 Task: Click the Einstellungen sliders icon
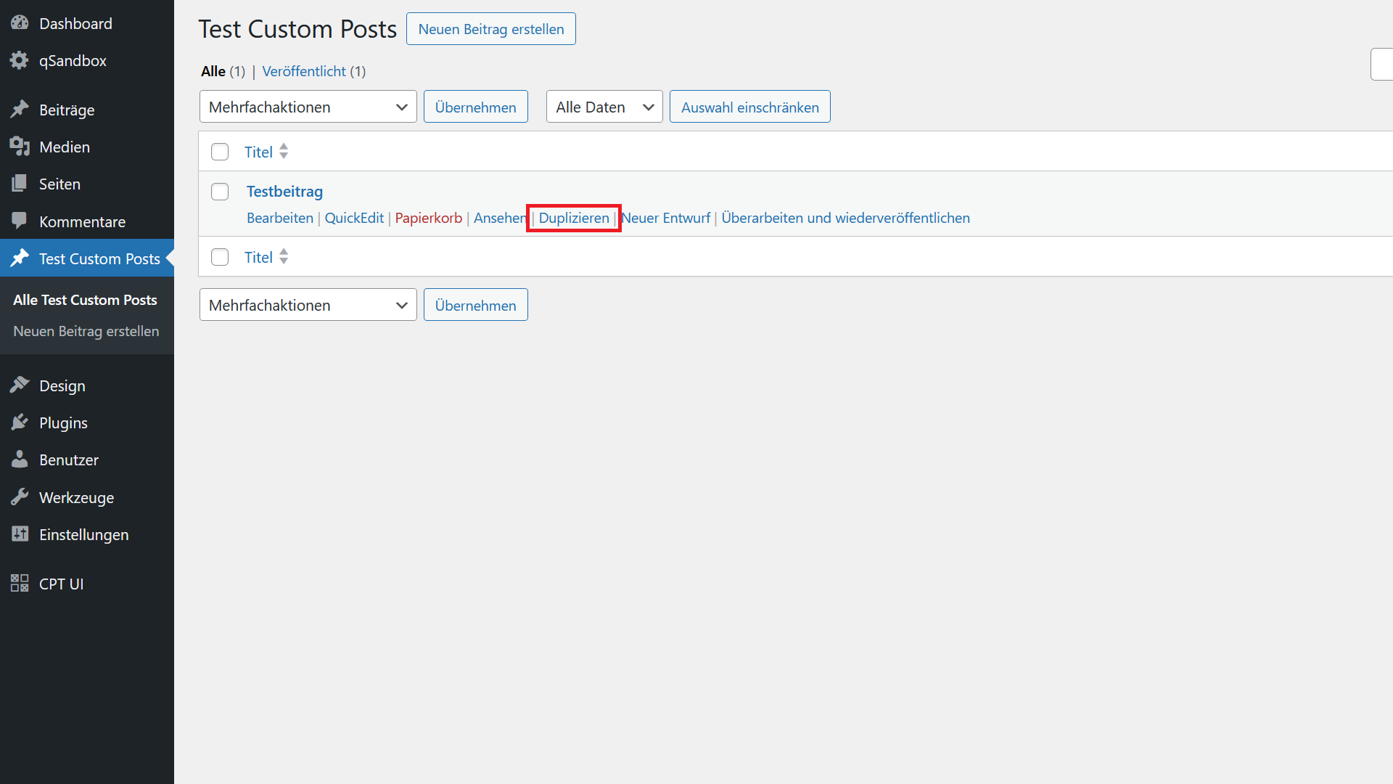[x=20, y=534]
